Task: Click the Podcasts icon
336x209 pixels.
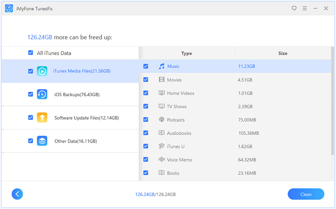Action: click(162, 119)
